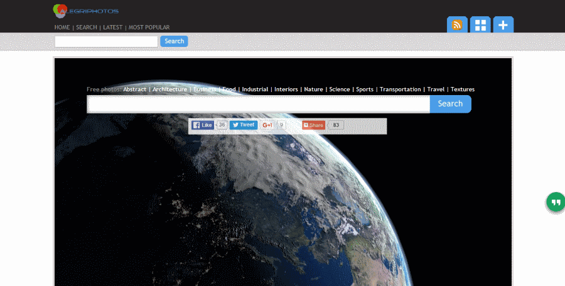Open the Transportation category link

pyautogui.click(x=401, y=89)
